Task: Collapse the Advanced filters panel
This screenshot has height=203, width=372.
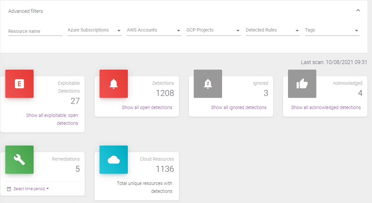Action: pos(358,10)
